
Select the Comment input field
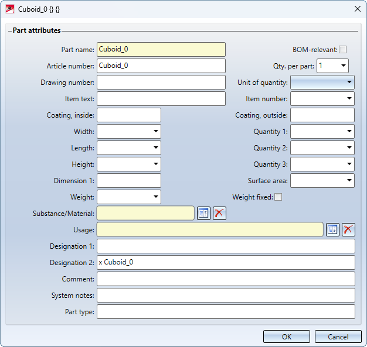point(226,279)
